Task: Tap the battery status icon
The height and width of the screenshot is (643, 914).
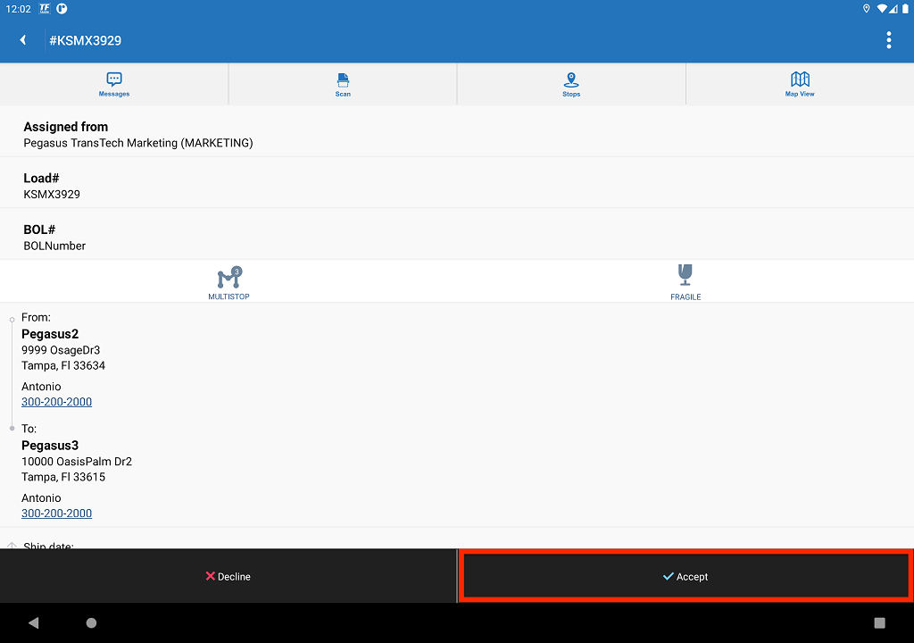Action: pyautogui.click(x=905, y=8)
